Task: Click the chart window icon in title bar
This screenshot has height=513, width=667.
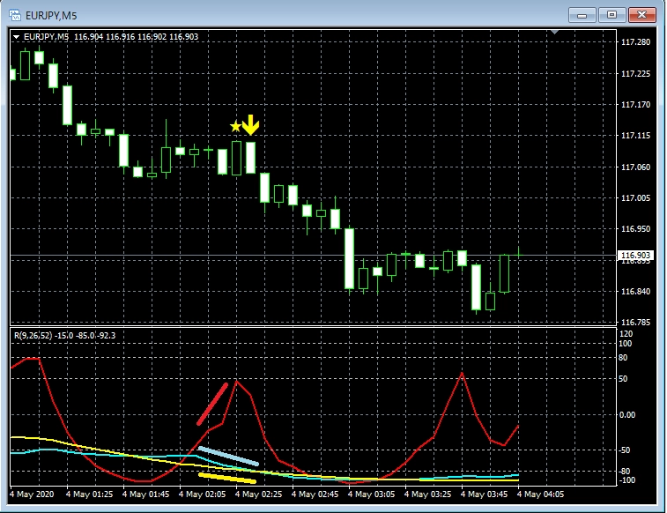Action: click(16, 14)
